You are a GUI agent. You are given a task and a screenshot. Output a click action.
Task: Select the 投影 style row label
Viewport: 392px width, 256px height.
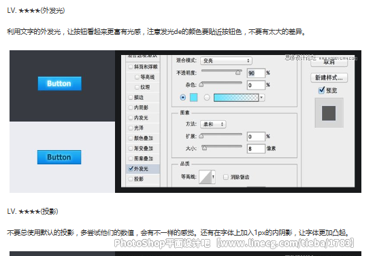tap(139, 179)
